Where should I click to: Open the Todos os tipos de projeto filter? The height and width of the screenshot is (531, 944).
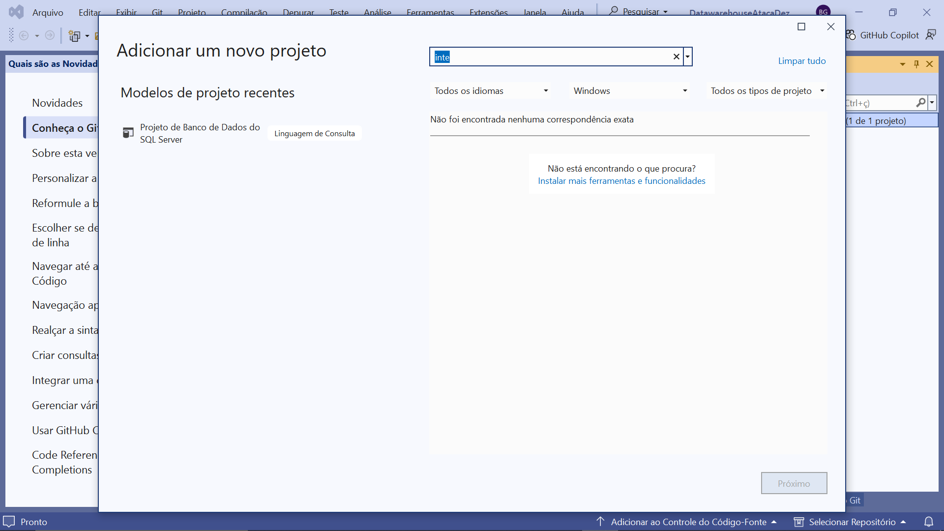[767, 91]
